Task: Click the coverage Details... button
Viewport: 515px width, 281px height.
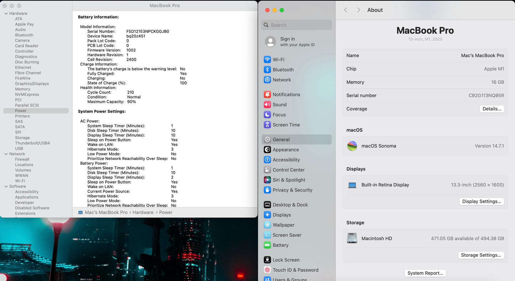Action: 491,109
